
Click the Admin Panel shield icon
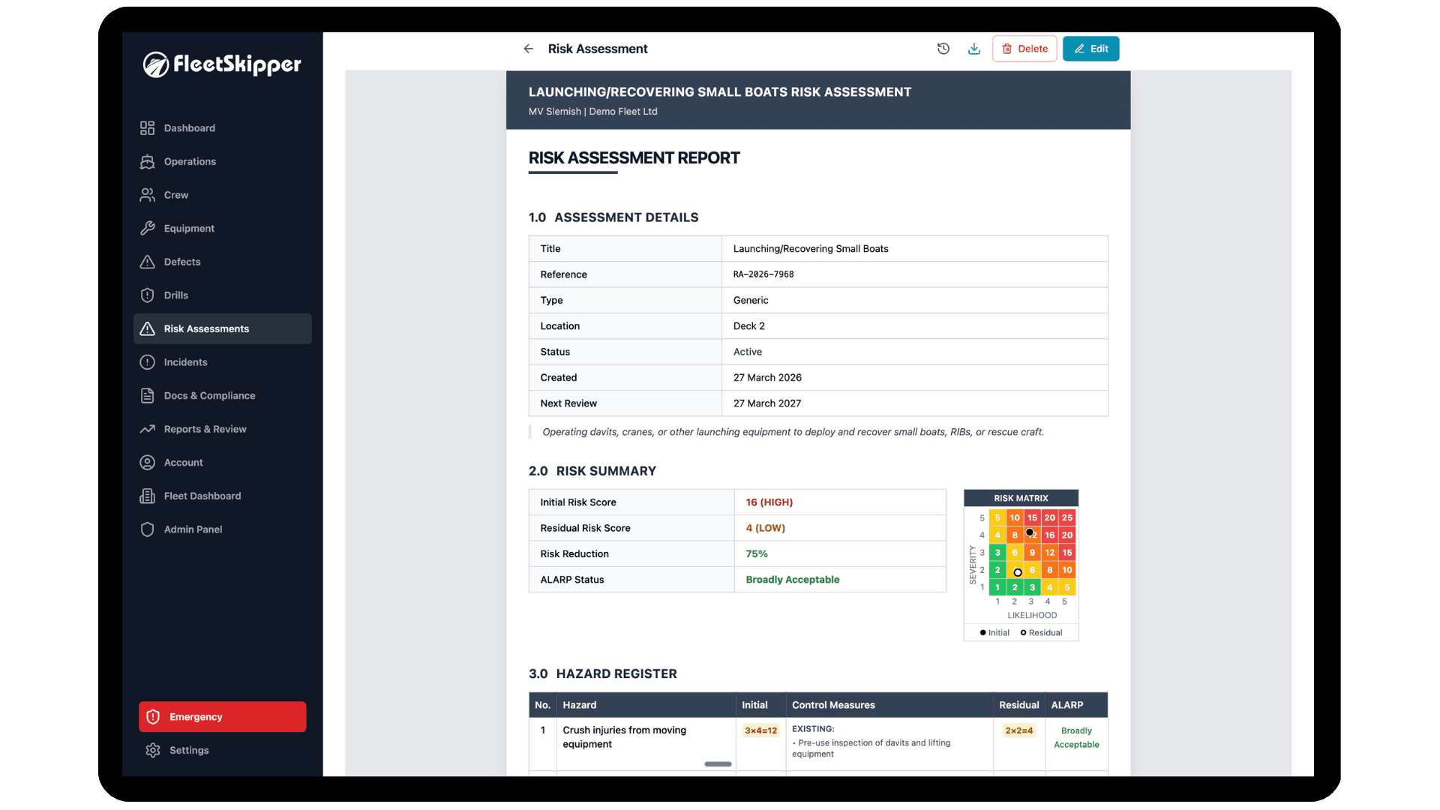tap(147, 529)
